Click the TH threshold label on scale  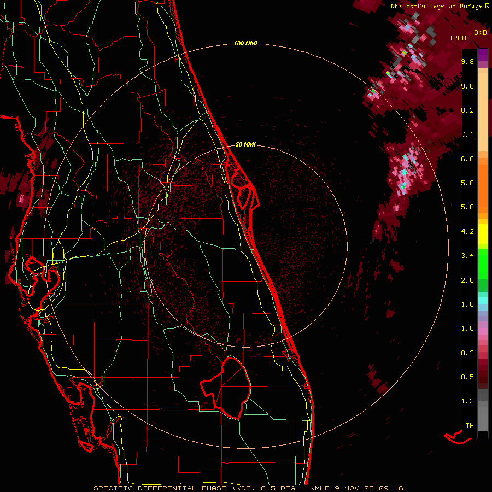pos(470,425)
